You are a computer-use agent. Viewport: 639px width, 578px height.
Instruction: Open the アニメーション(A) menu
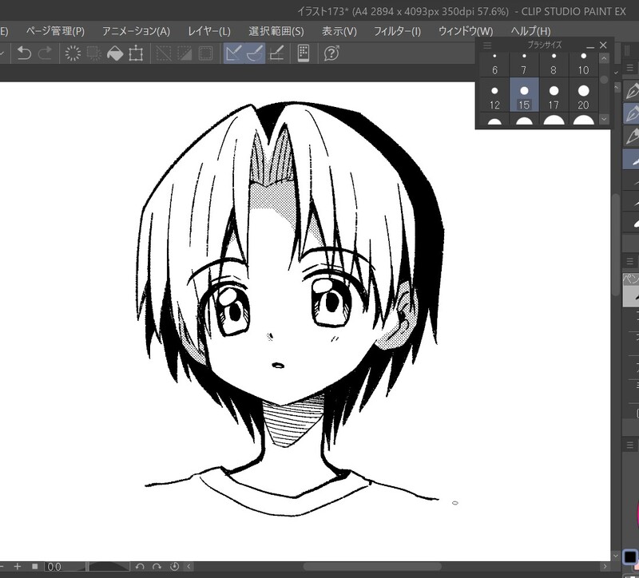click(136, 31)
